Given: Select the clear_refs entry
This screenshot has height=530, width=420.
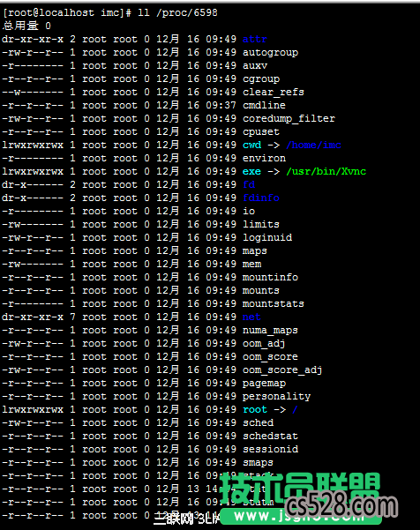Looking at the screenshot, I should pyautogui.click(x=274, y=92).
